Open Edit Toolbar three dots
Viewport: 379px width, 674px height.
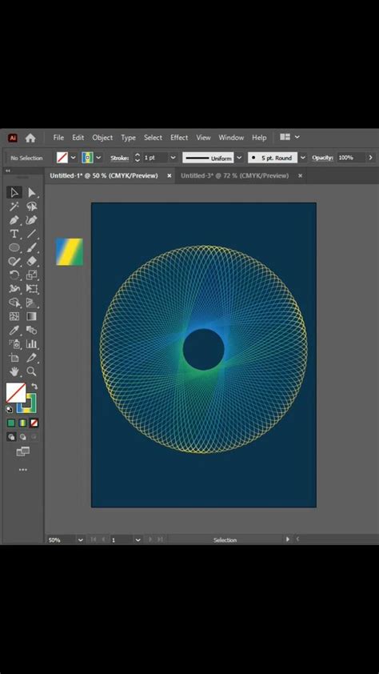point(22,470)
